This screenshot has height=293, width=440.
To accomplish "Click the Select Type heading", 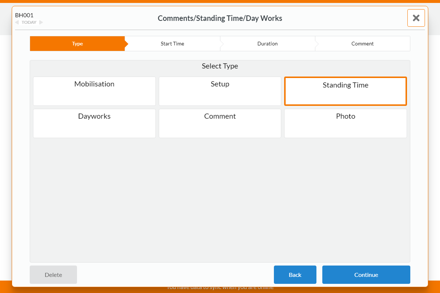I will coord(220,66).
